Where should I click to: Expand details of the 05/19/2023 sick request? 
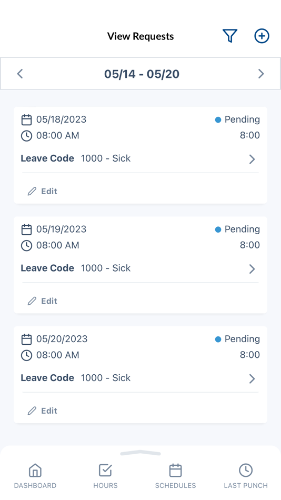click(252, 268)
